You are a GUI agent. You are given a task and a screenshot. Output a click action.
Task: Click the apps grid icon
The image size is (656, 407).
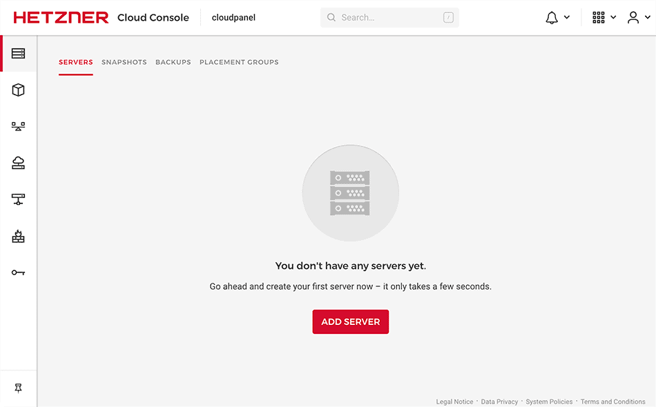598,17
